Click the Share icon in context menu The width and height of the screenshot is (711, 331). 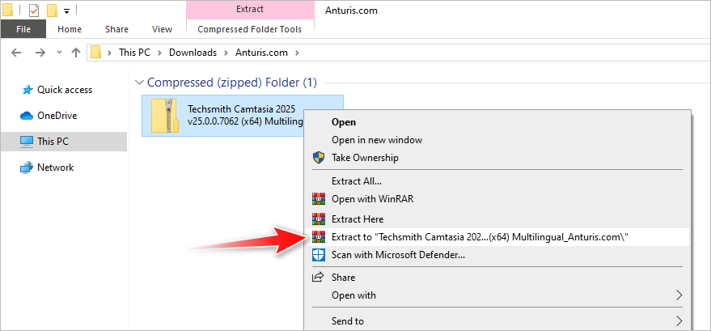[x=318, y=278]
